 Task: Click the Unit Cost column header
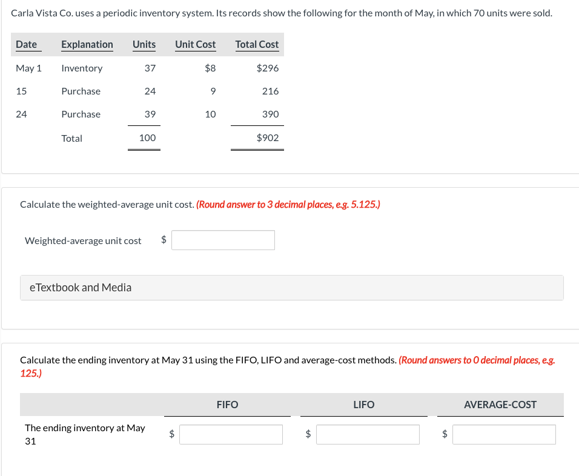pyautogui.click(x=195, y=44)
